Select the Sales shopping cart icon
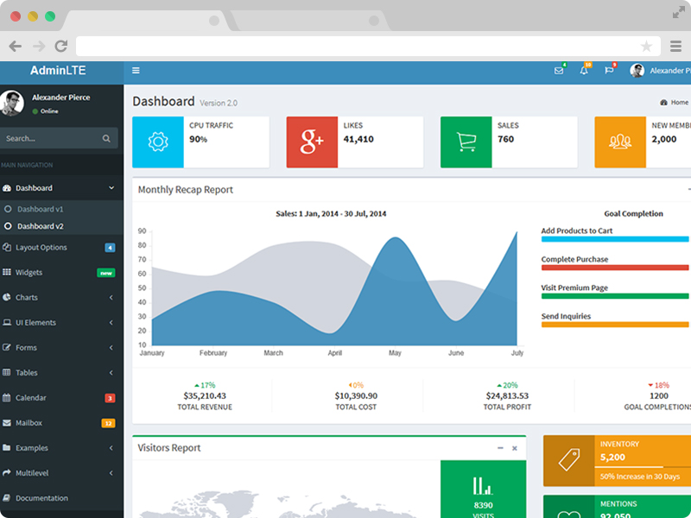691x518 pixels. [466, 142]
